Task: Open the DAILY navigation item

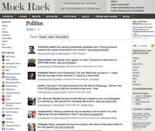Action: point(86,16)
